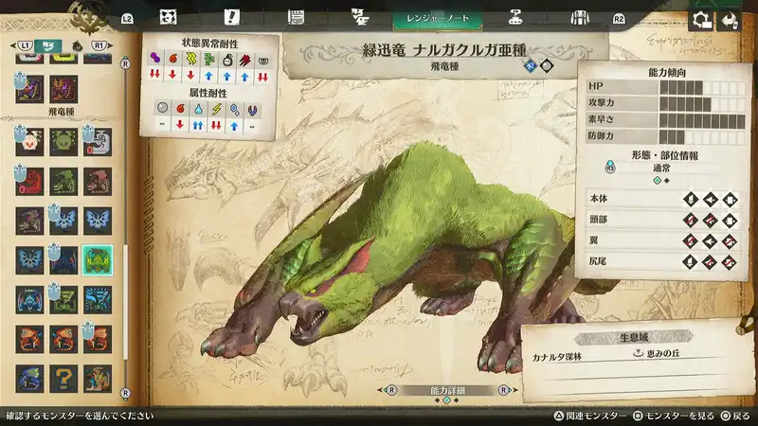This screenshot has height=426, width=758.
Task: Switch to the monster category sub-tab
Action: (x=48, y=45)
